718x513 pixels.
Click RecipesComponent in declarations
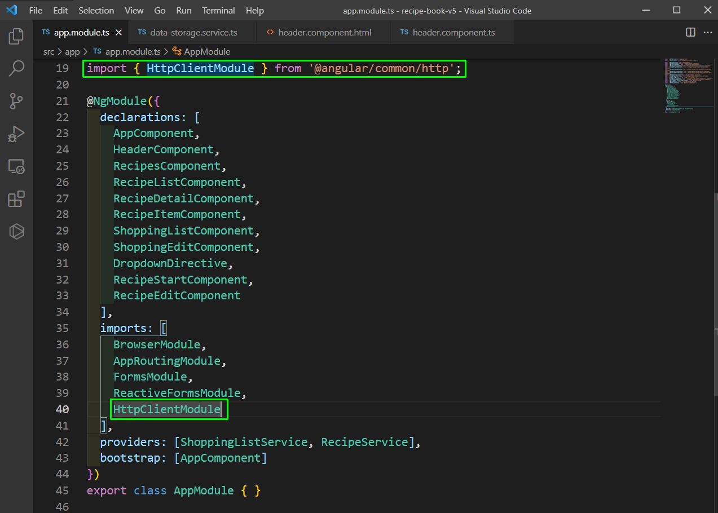(167, 166)
